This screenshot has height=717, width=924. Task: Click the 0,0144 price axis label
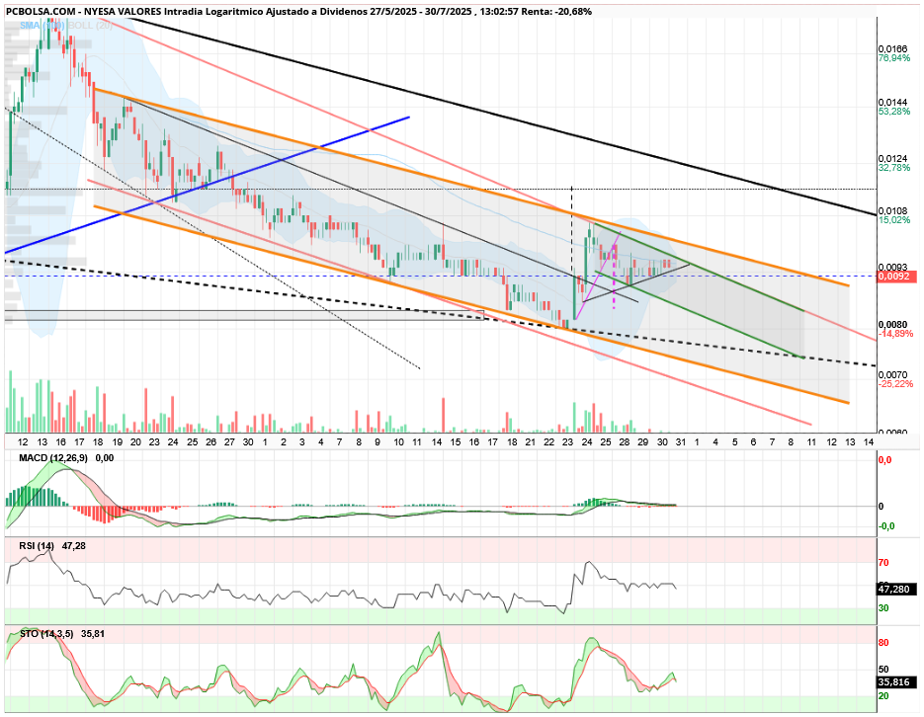[892, 102]
